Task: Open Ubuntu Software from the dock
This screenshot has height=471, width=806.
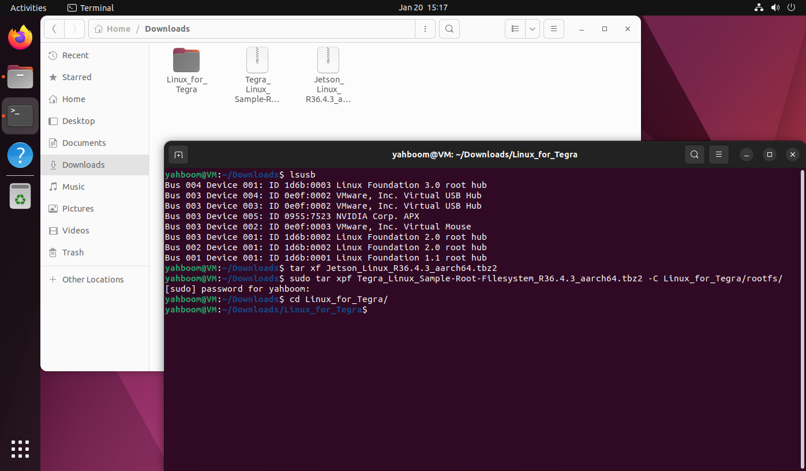Action: coord(20,195)
